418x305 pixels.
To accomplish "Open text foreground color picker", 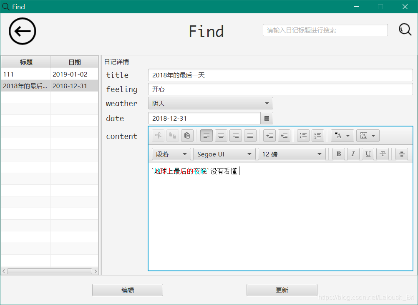I will [342, 136].
